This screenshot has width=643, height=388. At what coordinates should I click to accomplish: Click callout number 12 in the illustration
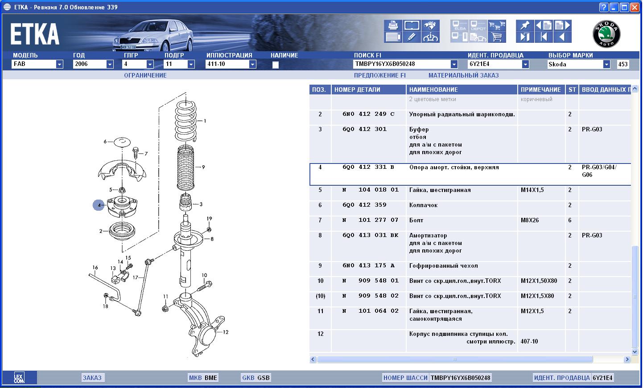[226, 332]
